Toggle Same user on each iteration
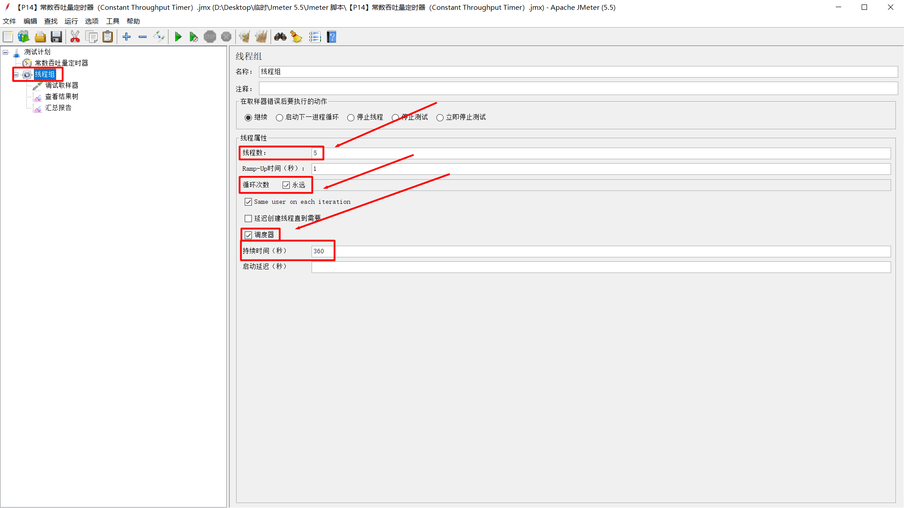Image resolution: width=904 pixels, height=508 pixels. (248, 202)
